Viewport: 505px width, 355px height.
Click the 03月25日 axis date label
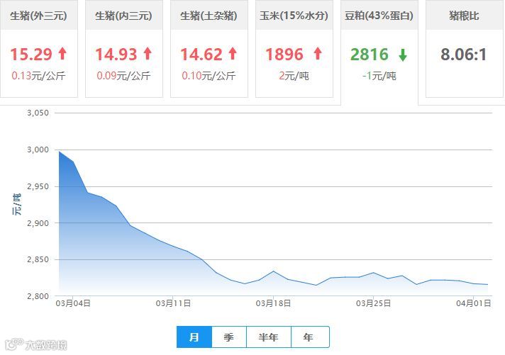[374, 303]
